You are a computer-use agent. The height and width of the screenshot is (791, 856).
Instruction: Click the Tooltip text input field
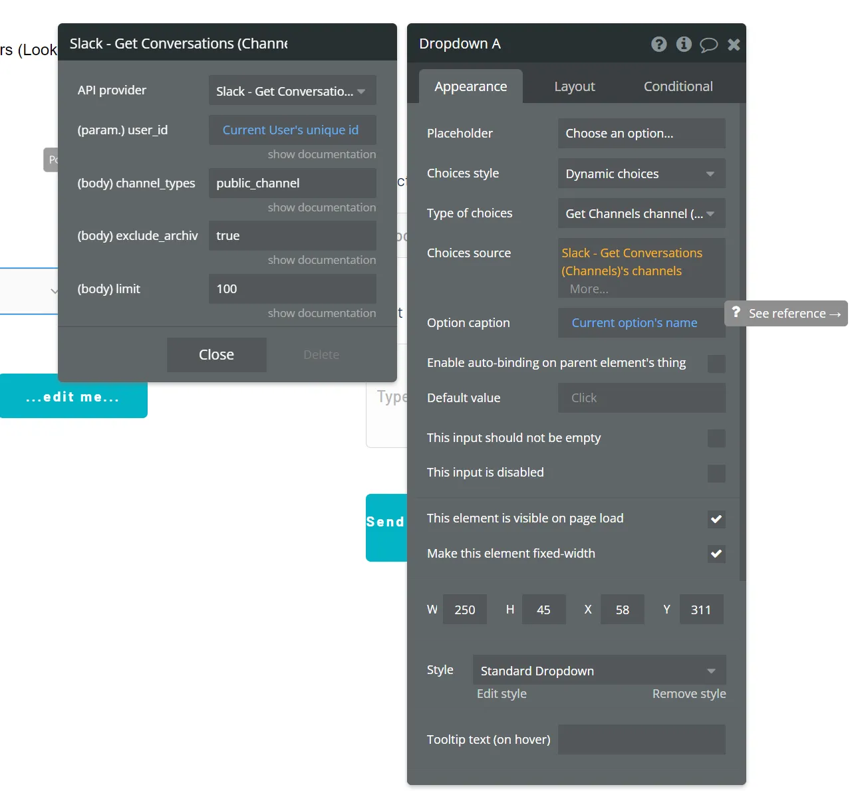(642, 739)
